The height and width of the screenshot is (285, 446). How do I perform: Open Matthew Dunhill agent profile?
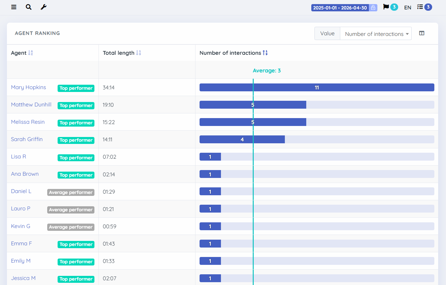click(31, 105)
